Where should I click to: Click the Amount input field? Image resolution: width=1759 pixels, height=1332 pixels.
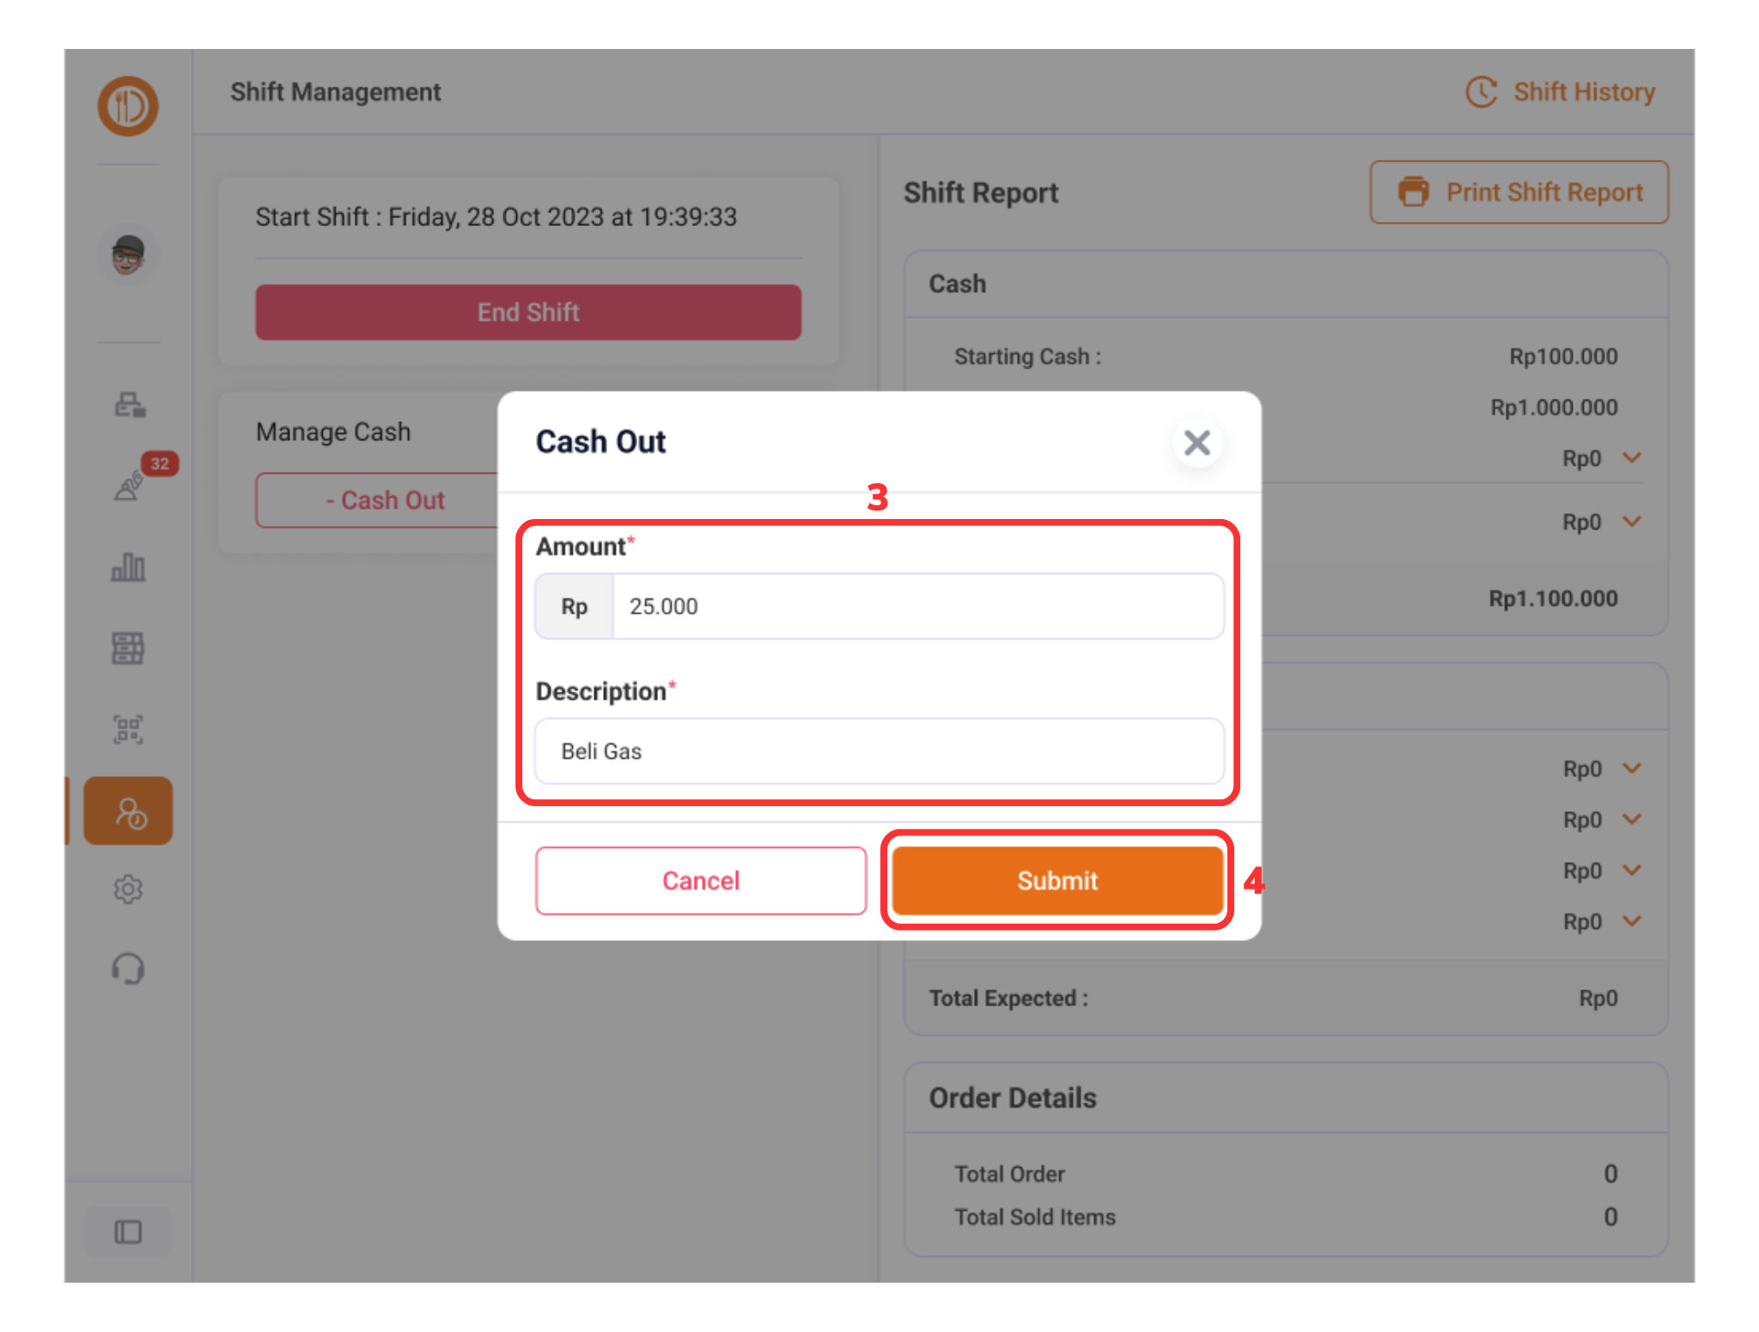(x=917, y=607)
